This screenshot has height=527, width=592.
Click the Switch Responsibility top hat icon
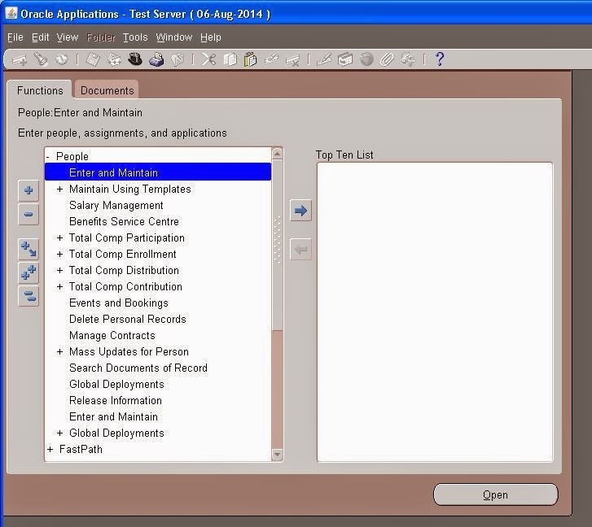[134, 59]
